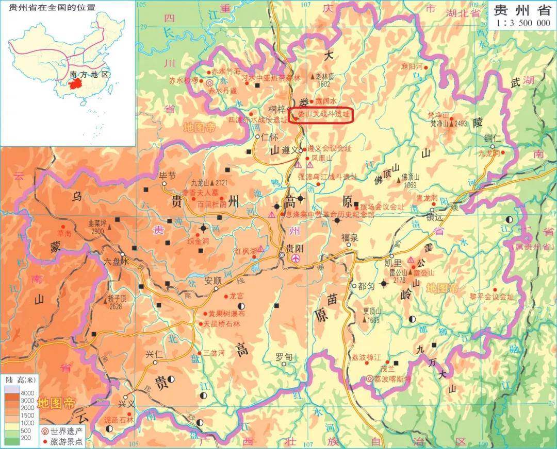Click the 强渡乌江战斗遗址 label

pyautogui.click(x=327, y=177)
